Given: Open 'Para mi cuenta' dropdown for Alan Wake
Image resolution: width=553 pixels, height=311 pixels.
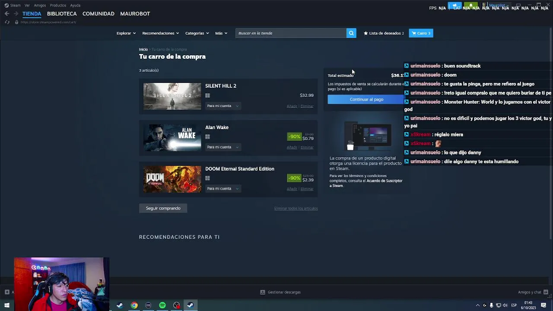Looking at the screenshot, I should tap(223, 147).
